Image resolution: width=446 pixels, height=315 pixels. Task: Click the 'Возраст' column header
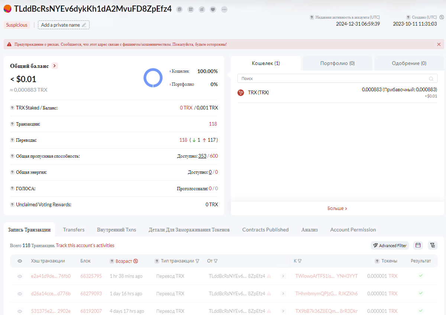click(x=124, y=261)
